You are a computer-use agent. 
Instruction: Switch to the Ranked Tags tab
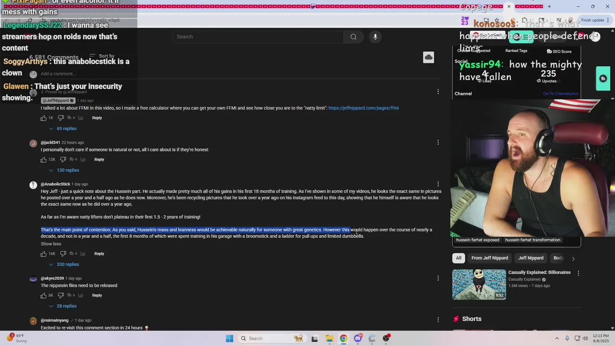516,50
